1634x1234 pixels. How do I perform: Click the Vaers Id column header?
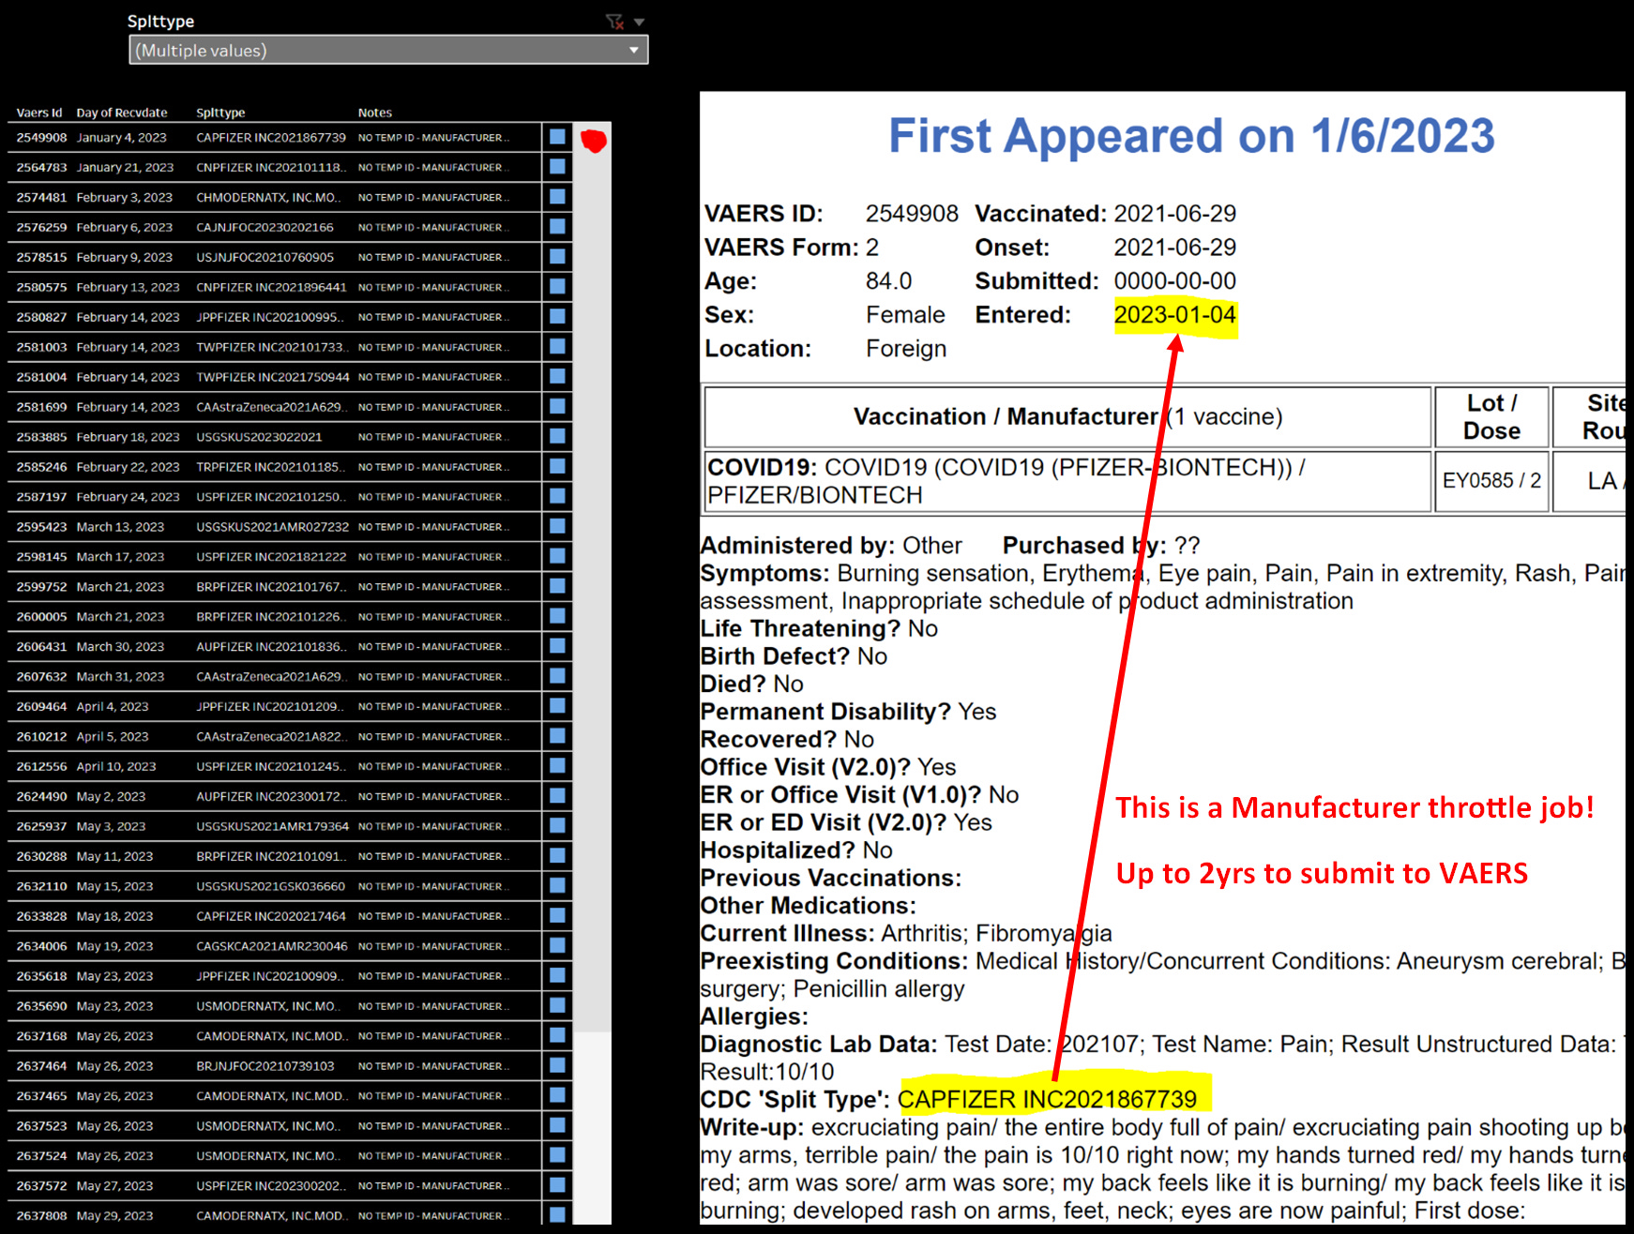(39, 113)
